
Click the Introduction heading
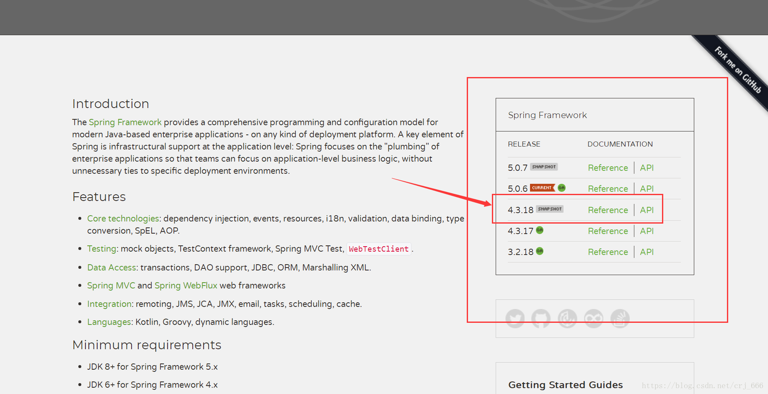click(111, 104)
